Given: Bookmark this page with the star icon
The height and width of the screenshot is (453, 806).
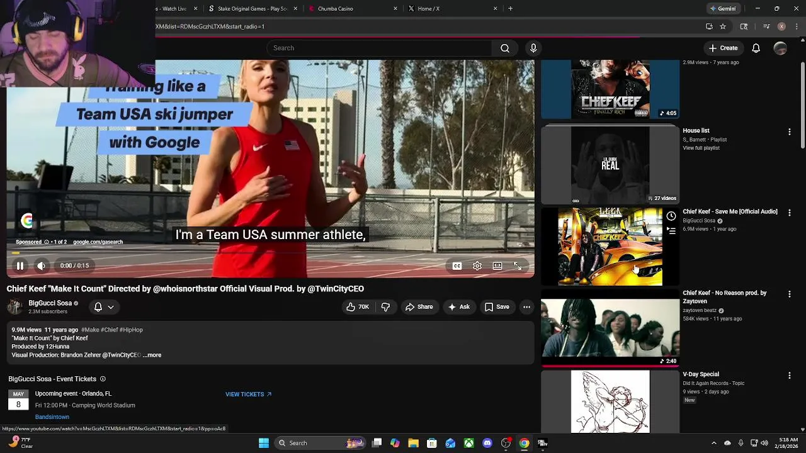Looking at the screenshot, I should coord(723,26).
